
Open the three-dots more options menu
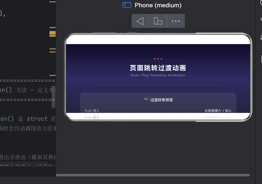coord(176,21)
